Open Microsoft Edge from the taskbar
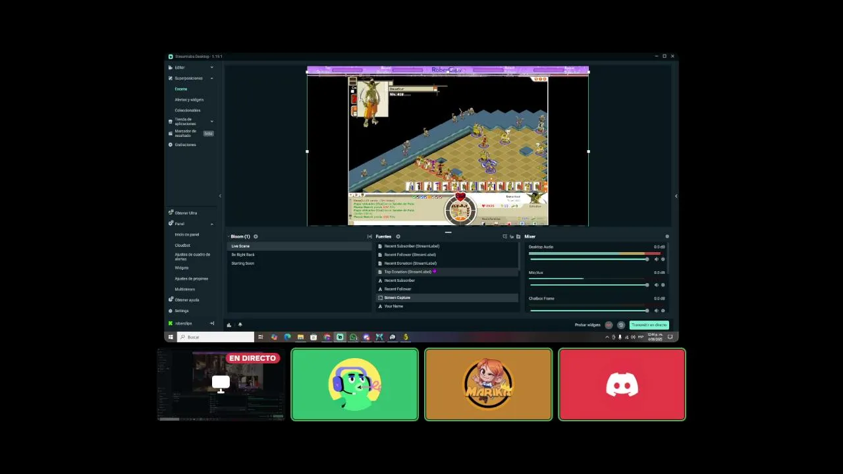Viewport: 843px width, 474px height. (287, 337)
